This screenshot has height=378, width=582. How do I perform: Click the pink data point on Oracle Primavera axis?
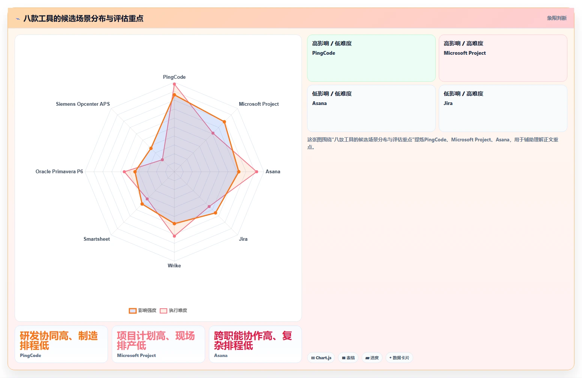point(124,172)
